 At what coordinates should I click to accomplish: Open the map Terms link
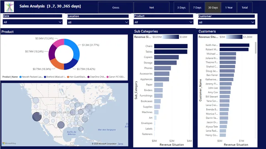pos(121,144)
